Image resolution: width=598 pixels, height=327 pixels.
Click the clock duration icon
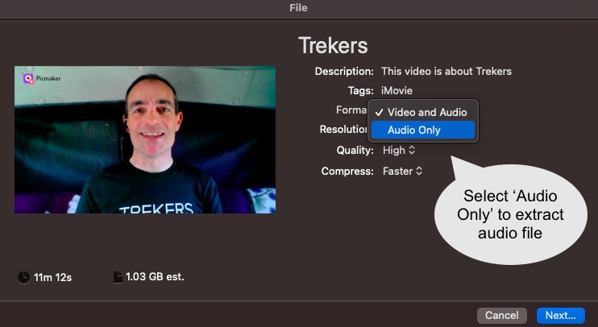23,277
